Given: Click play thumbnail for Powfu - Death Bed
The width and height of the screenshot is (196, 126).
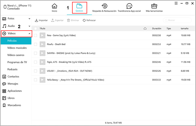Looking at the screenshot, I should pyautogui.click(x=43, y=44).
